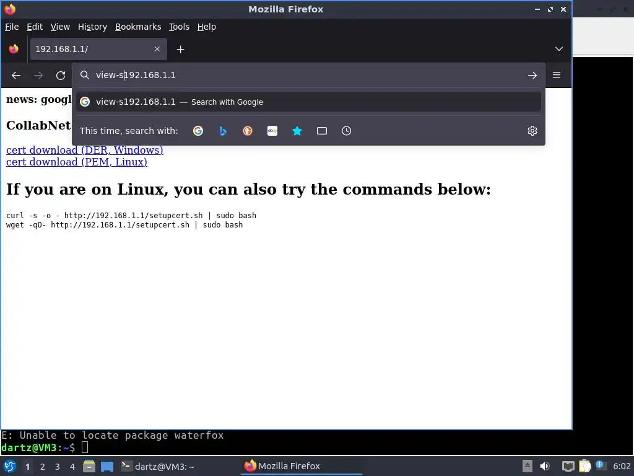Switch to desktop workspace 1
634x476 pixels.
tap(27, 467)
